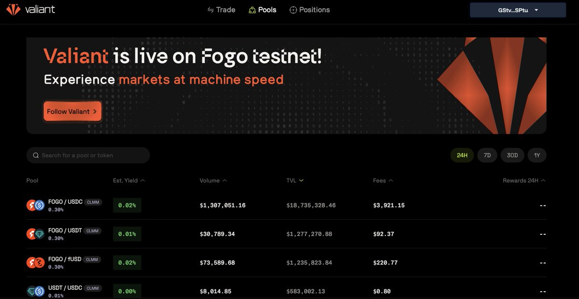Click fees value $0.80

382,291
